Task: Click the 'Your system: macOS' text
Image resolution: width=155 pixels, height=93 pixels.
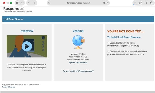Action: 78,57
